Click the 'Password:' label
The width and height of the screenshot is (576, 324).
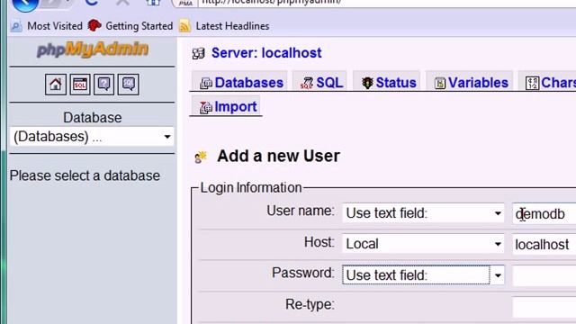point(303,273)
